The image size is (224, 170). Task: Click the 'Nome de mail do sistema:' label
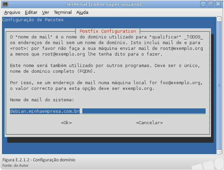click(42, 100)
